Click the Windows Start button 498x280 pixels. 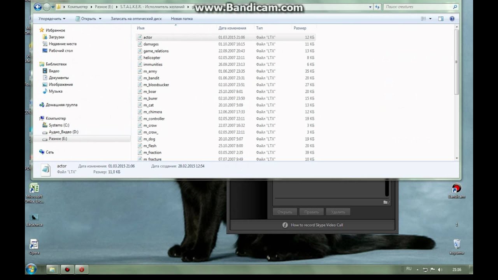31,269
